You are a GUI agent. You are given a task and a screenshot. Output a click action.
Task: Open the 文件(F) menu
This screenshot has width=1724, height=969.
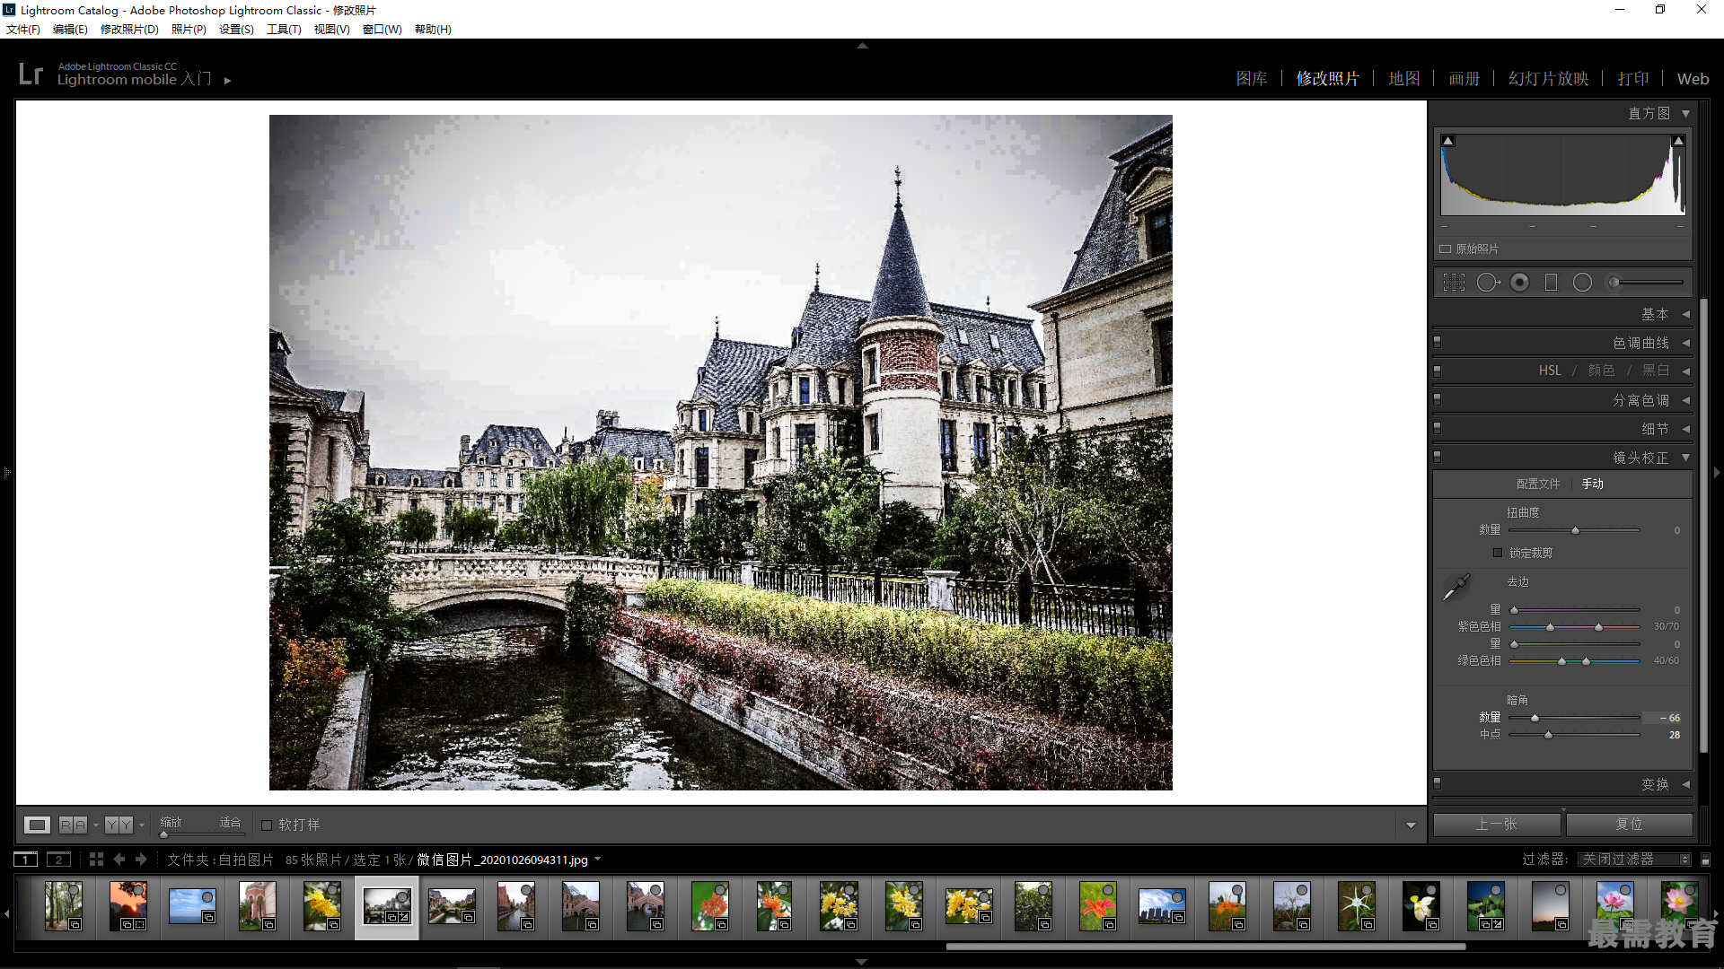tap(23, 30)
